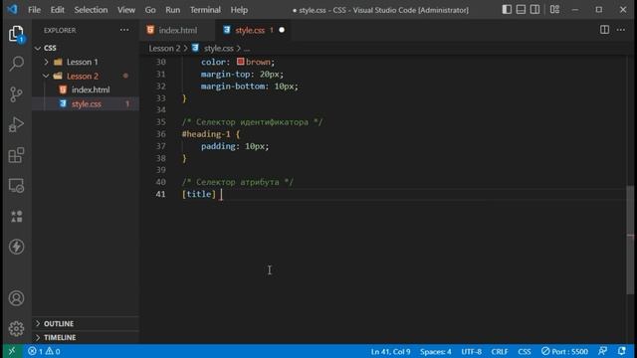Screen dimensions: 637x358
Task: Click the unsaved dot on style.css tab
Action: pyautogui.click(x=282, y=30)
